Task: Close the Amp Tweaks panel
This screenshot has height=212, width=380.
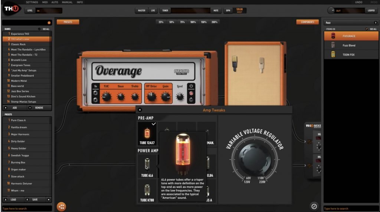Action: (140, 110)
